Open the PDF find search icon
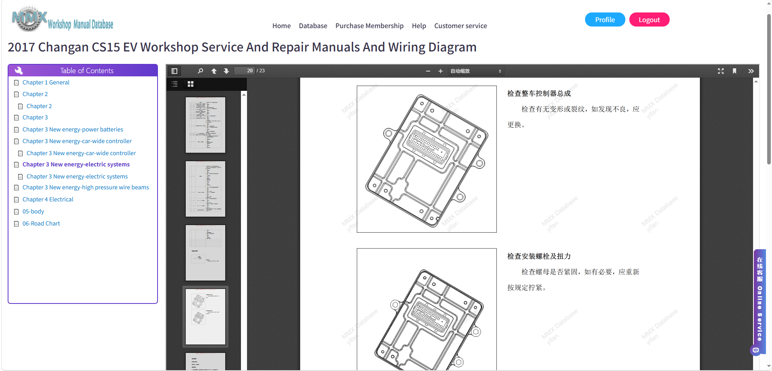Viewport: 772px width, 371px height. click(200, 71)
